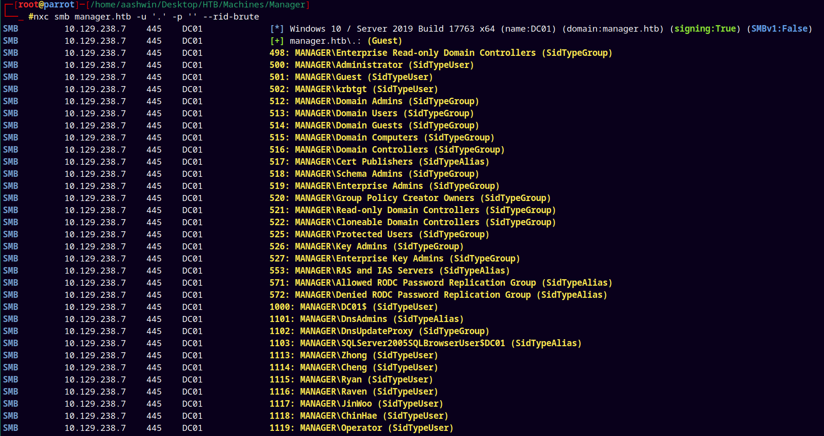Click 572: Denied RODC Password Replication Group
This screenshot has height=436, width=824.
tap(438, 295)
